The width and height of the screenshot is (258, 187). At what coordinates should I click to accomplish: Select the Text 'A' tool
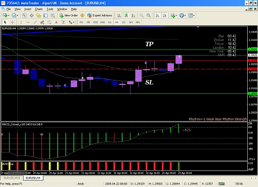[x=56, y=22]
